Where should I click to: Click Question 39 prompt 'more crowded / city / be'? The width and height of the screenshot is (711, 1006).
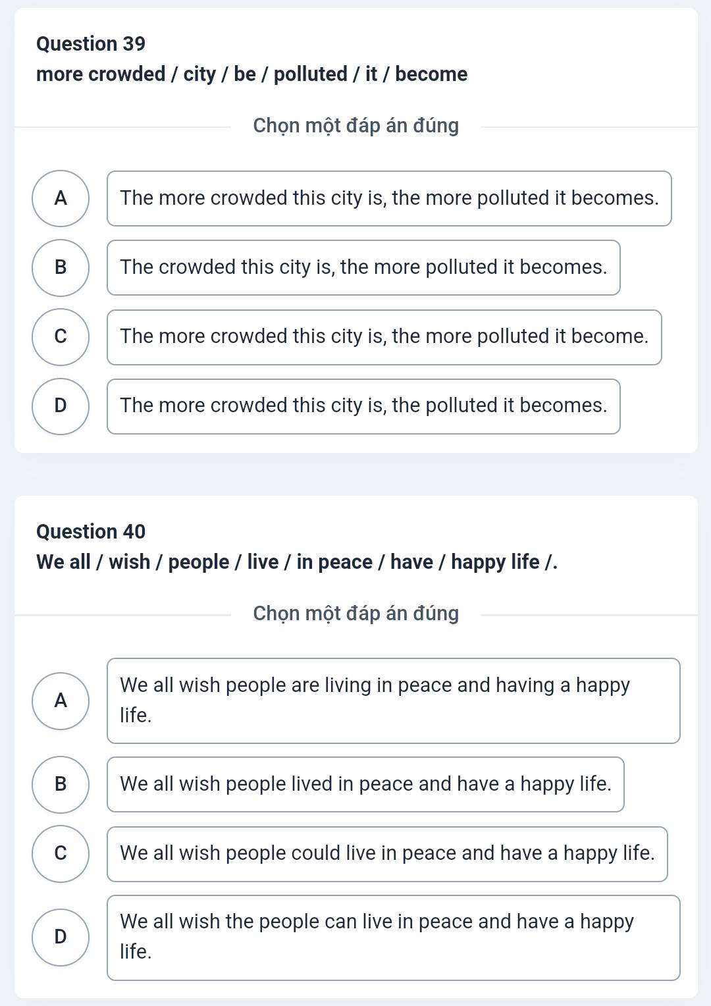coord(251,74)
